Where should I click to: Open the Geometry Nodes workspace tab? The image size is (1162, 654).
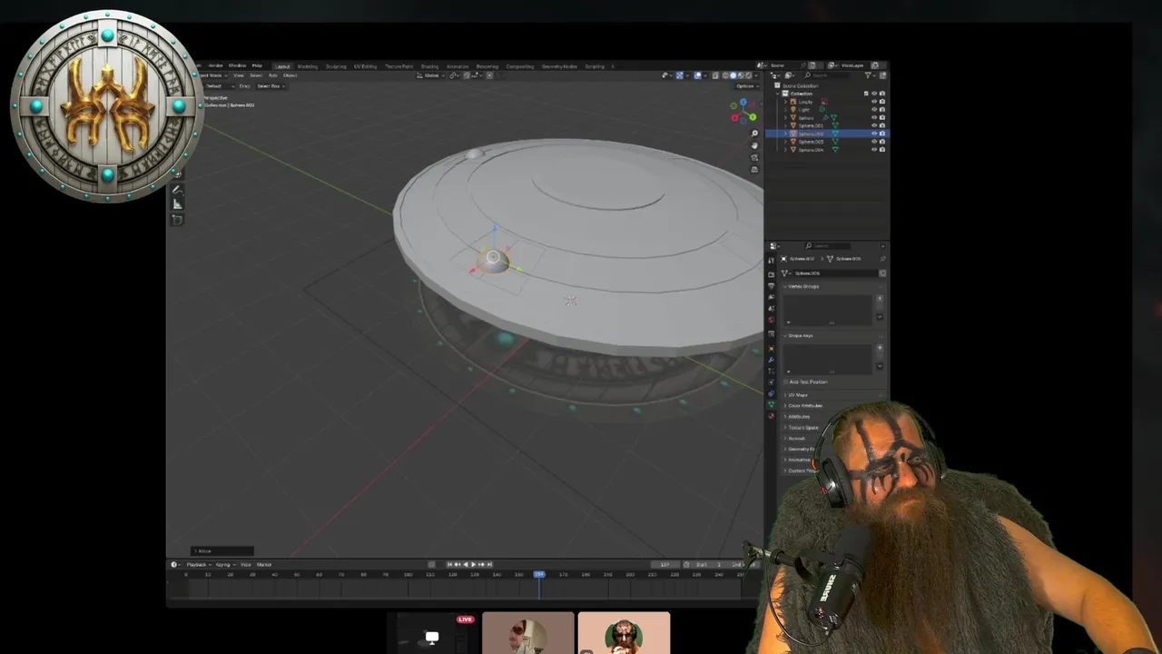pos(559,66)
